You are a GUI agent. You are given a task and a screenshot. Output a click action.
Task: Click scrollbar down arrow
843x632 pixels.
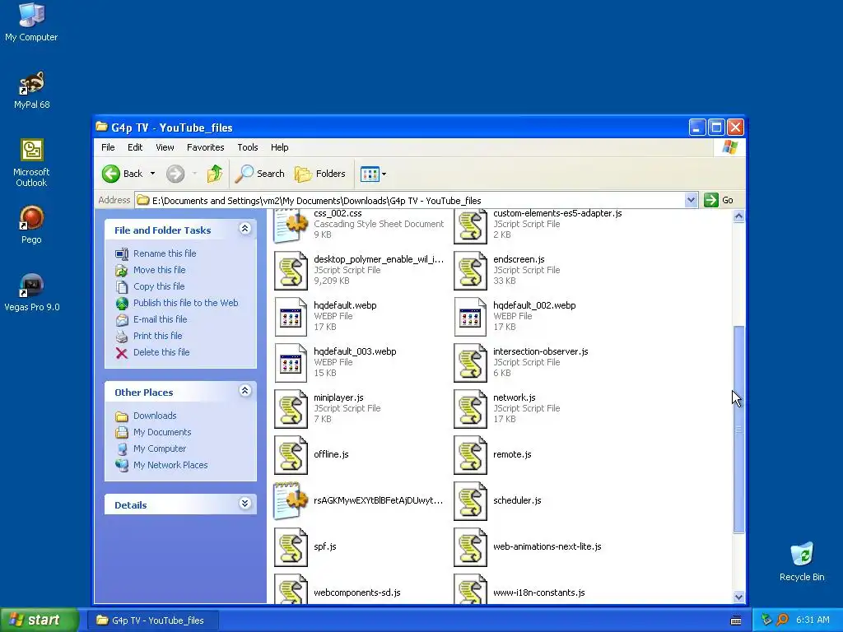tap(738, 597)
